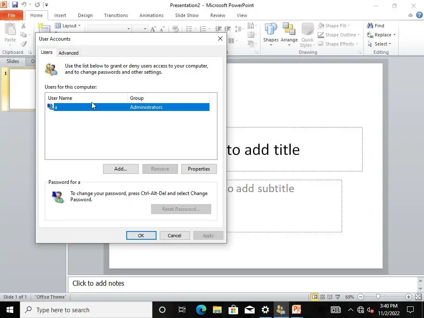Switch to the Design ribbon tab
Screen dimensions: 424x318
click(x=85, y=15)
